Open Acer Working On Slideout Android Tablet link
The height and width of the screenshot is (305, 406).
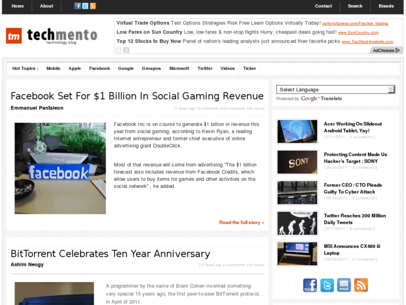pos(352,127)
